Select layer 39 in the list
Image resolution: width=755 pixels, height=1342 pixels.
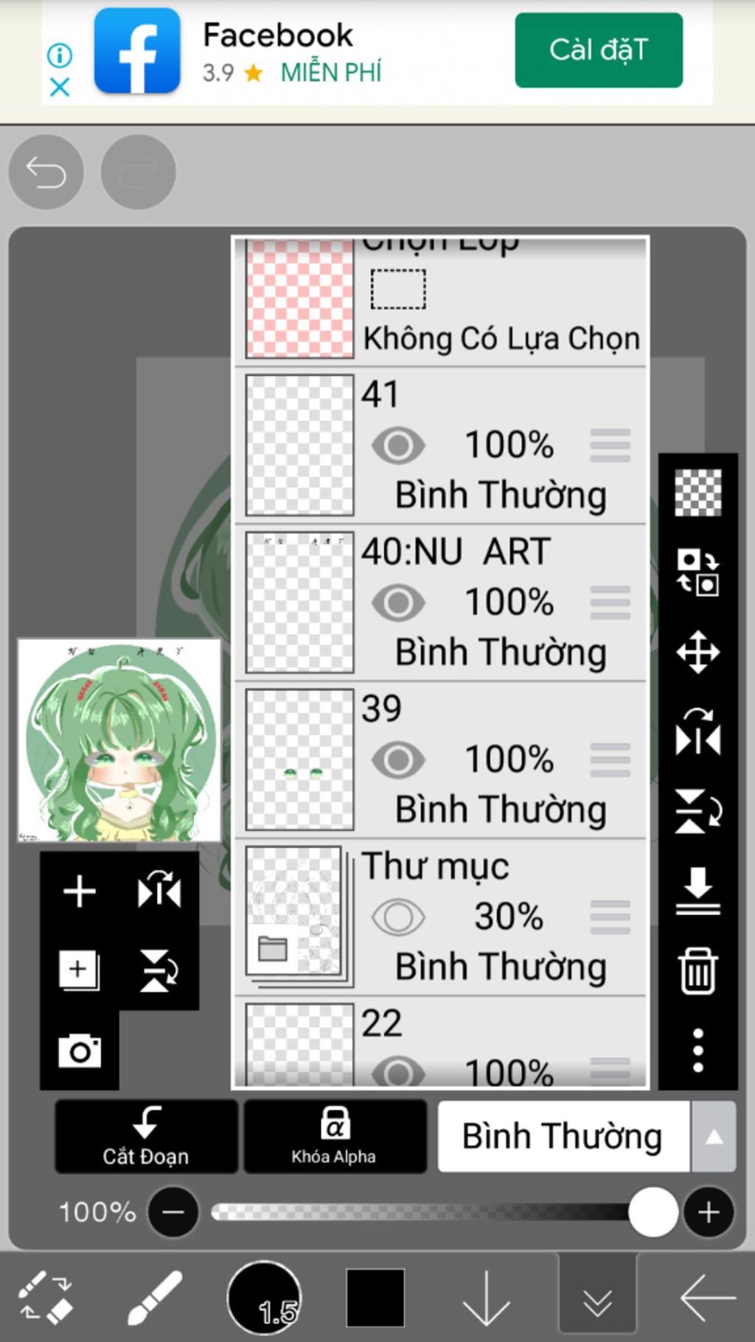click(441, 760)
